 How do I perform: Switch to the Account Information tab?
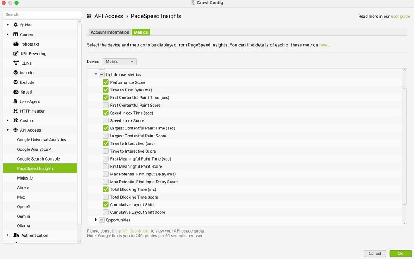110,32
